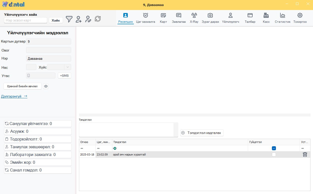Expand the Хүйс dropdown
The width and height of the screenshot is (313, 194).
click(x=68, y=67)
